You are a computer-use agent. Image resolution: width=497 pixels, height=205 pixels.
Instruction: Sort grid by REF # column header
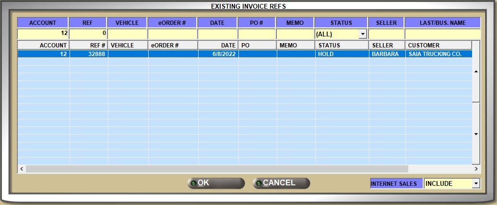point(88,45)
